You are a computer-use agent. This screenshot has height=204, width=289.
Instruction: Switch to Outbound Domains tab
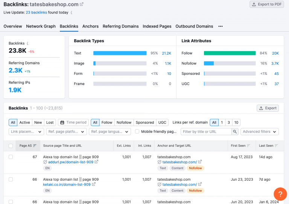pos(194,26)
